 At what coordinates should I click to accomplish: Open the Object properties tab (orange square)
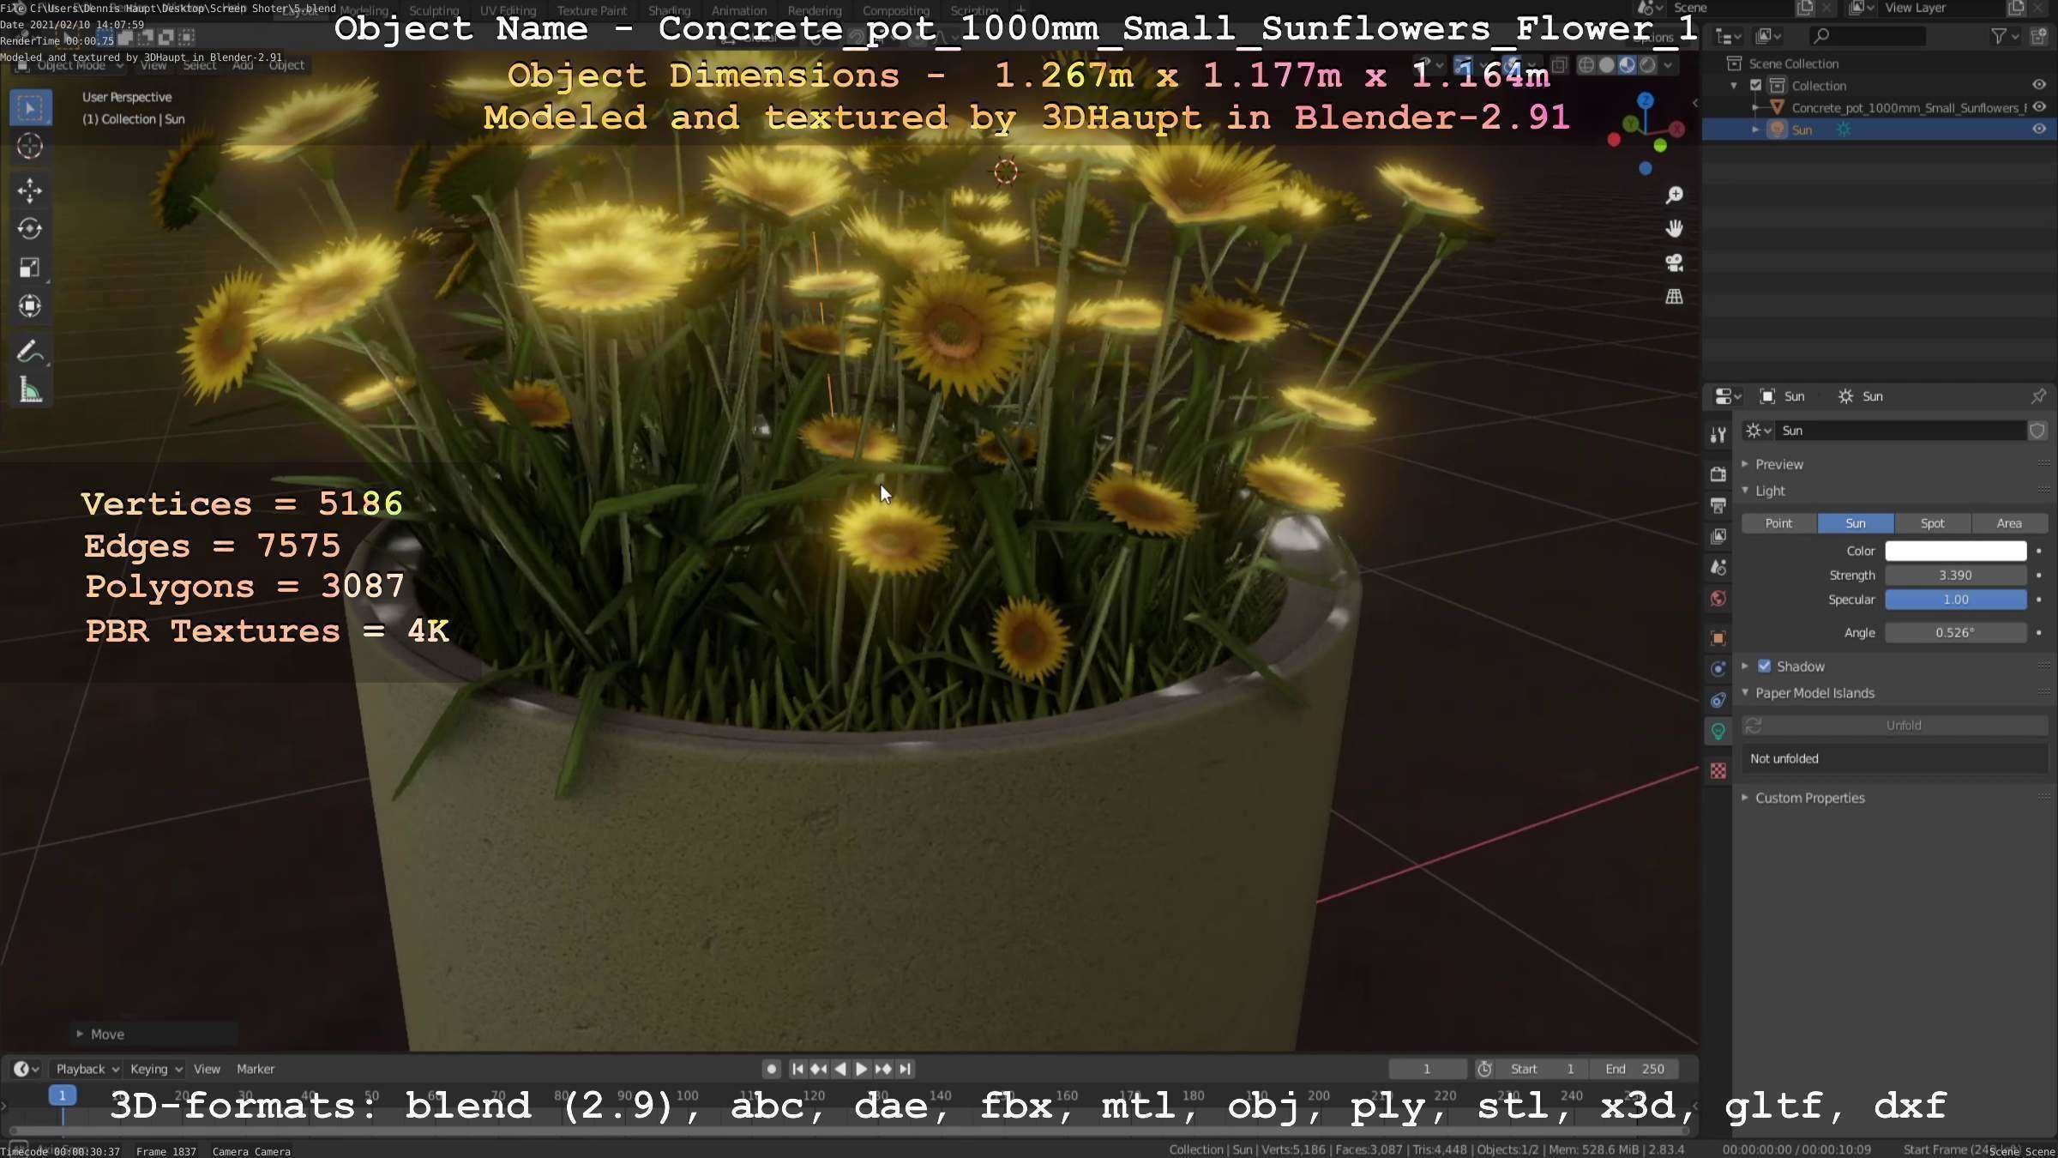1718,637
